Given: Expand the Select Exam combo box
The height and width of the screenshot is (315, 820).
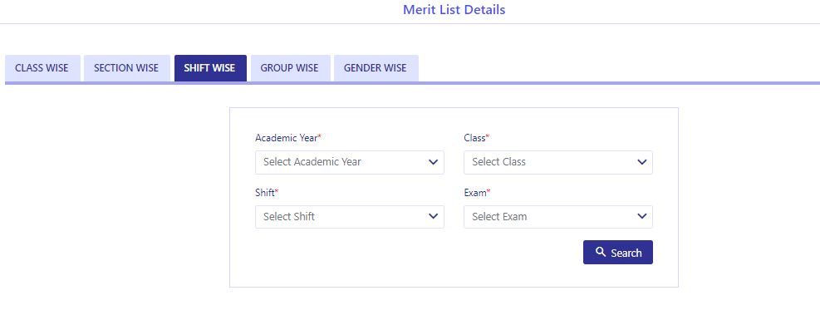Looking at the screenshot, I should tap(558, 217).
